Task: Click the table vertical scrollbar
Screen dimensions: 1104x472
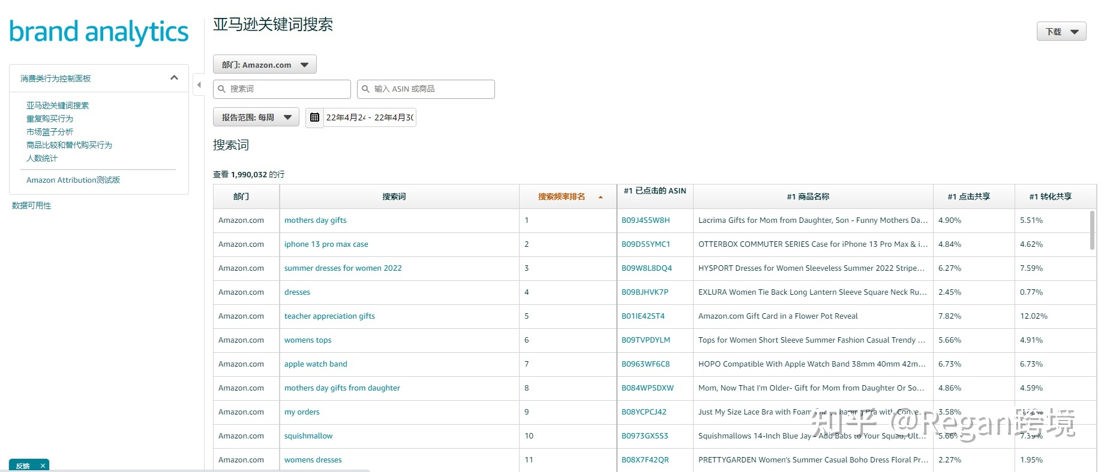Action: [x=1092, y=230]
